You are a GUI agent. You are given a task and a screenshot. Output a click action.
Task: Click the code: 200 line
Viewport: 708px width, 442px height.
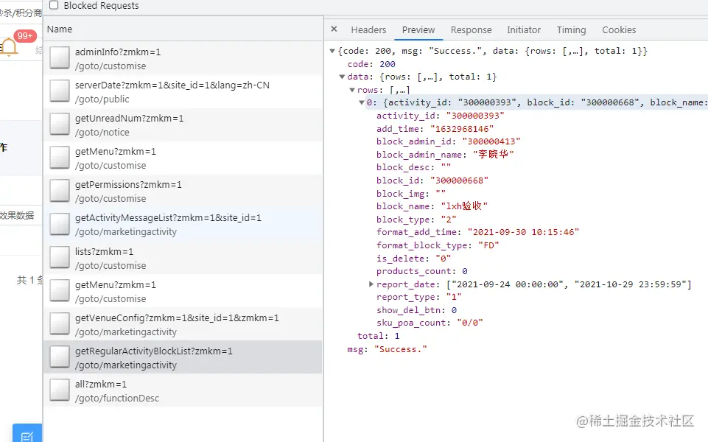tap(371, 64)
